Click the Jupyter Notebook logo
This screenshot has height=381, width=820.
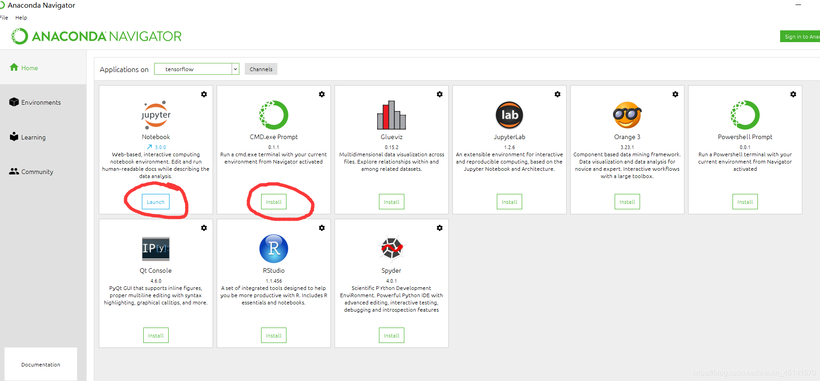click(x=156, y=115)
